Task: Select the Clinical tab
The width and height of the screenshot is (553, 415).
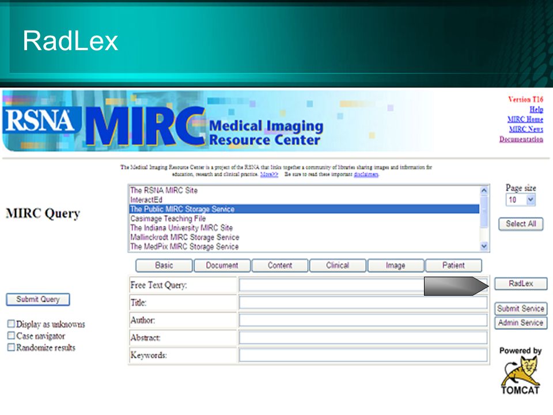Action: pyautogui.click(x=338, y=265)
